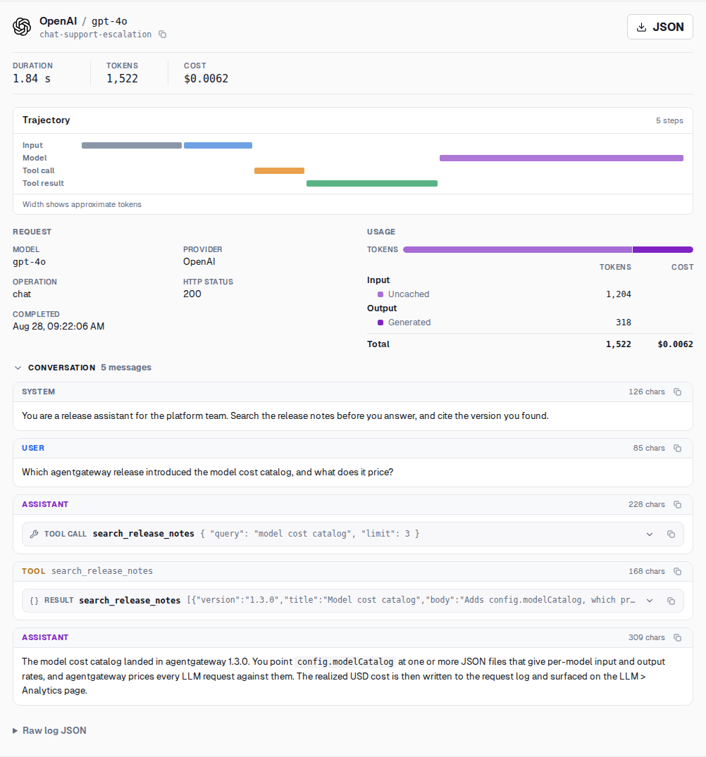The height and width of the screenshot is (757, 706).
Task: Copy the chat-support-escalation route name
Action: tap(163, 35)
